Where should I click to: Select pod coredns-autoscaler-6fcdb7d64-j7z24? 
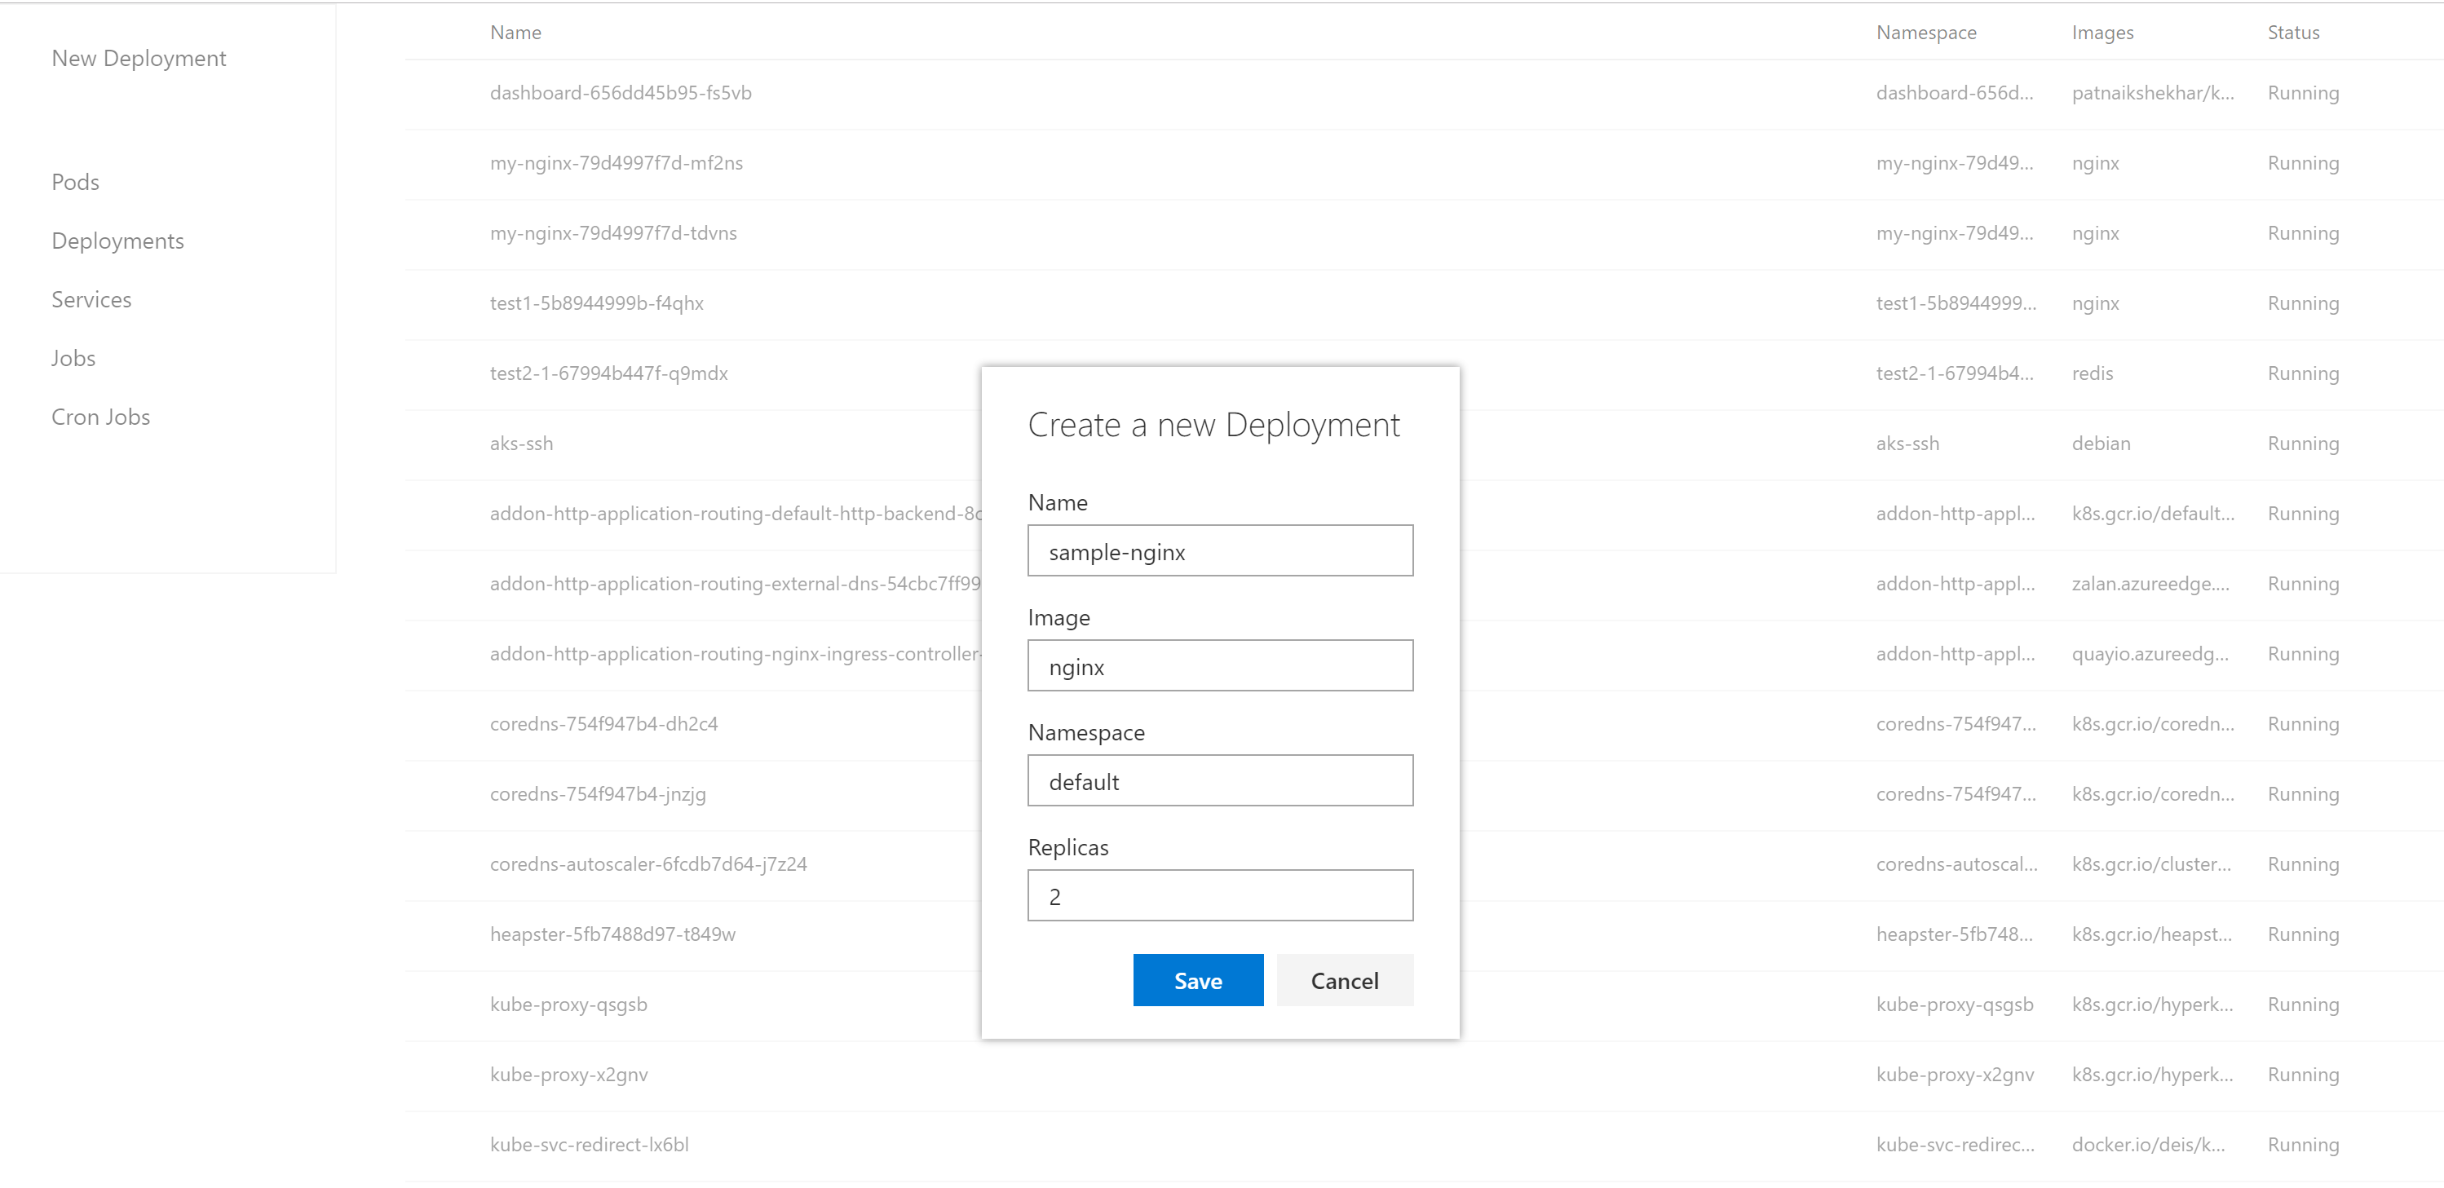pos(648,864)
